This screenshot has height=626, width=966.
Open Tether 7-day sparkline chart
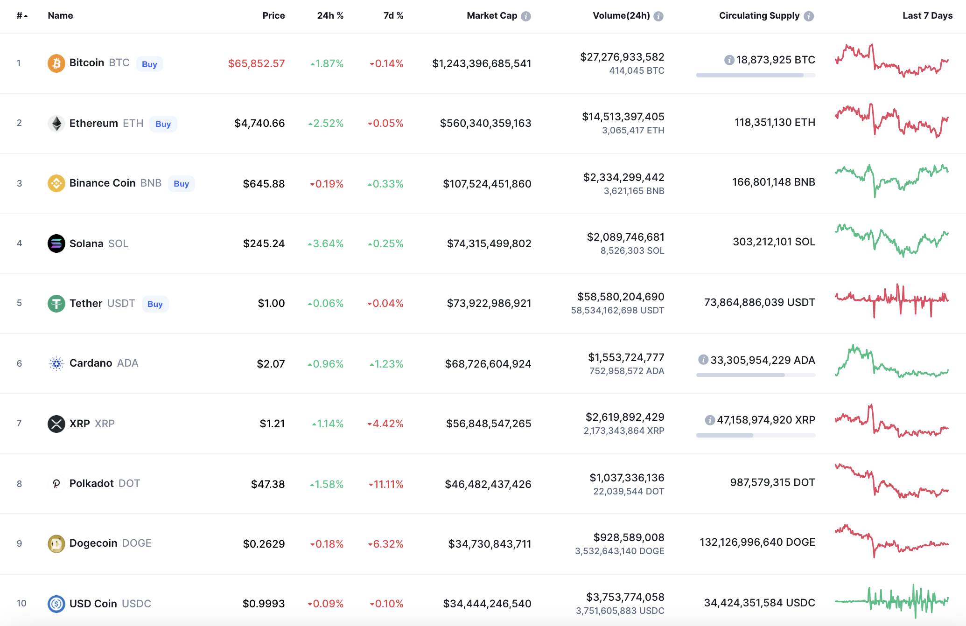892,300
